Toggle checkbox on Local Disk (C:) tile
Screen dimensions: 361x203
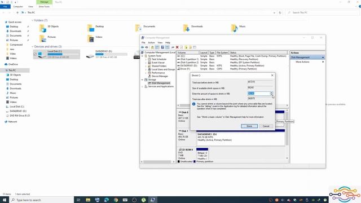(35, 54)
